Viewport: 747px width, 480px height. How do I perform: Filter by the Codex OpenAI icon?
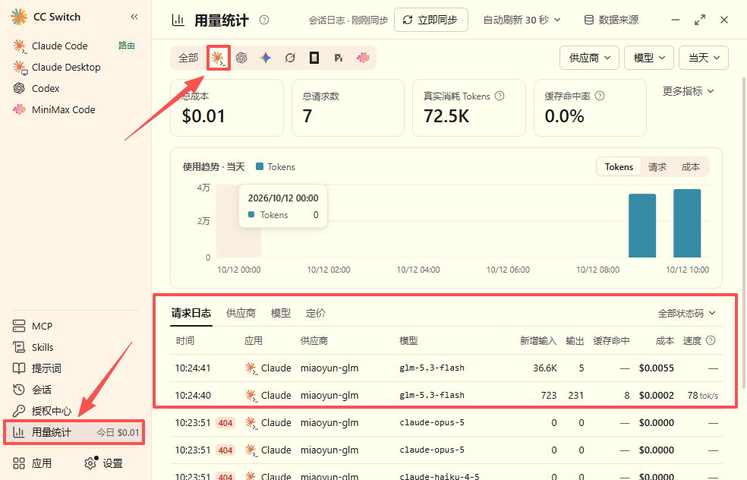click(241, 58)
